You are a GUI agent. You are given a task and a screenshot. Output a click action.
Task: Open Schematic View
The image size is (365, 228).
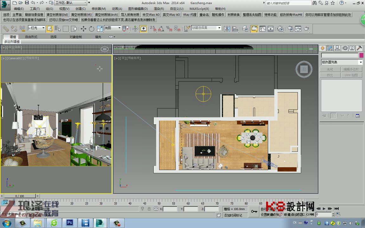(271, 28)
